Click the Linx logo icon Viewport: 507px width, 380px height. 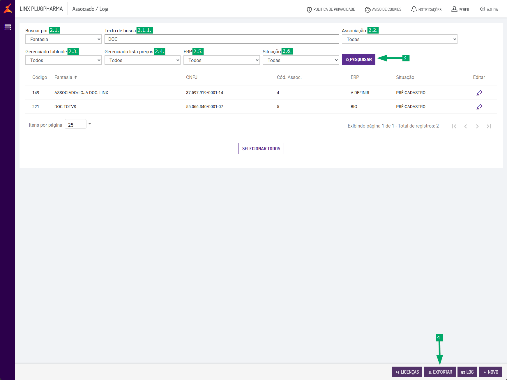tap(8, 8)
